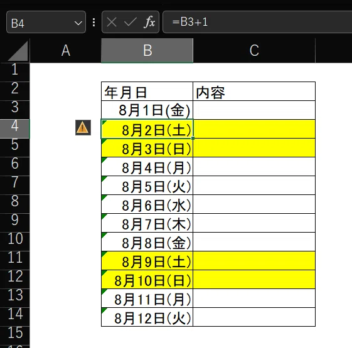Select row 11 header
Image resolution: width=352 pixels, height=348 pixels.
[x=15, y=261]
